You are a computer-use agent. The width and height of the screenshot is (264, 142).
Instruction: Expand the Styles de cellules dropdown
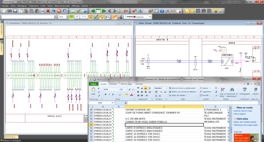coord(178,95)
